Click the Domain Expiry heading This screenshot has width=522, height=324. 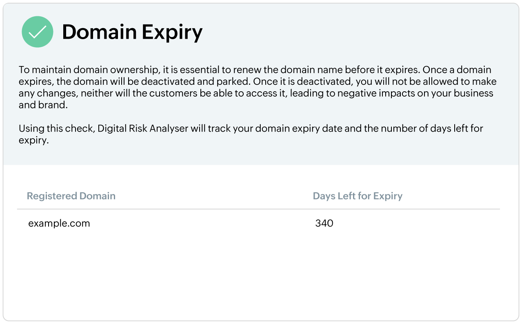coord(132,32)
